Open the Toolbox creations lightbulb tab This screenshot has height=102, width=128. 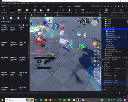click(25, 18)
